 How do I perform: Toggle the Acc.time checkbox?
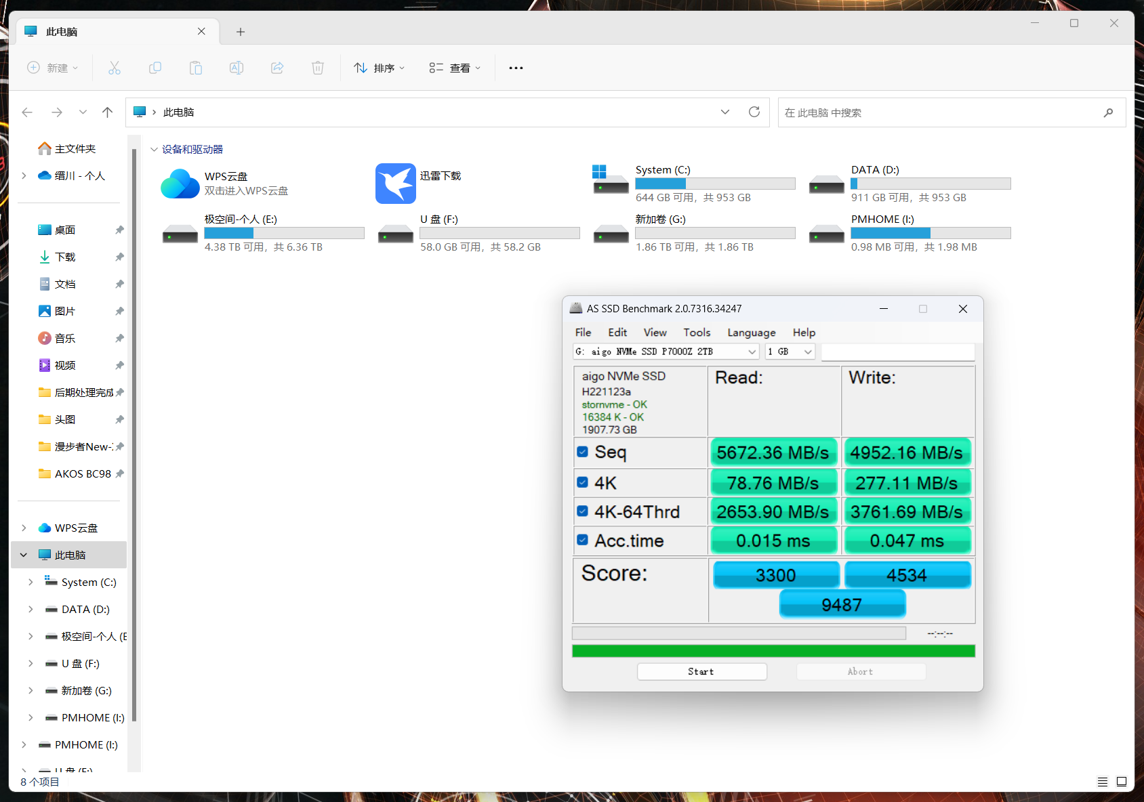[x=582, y=541]
